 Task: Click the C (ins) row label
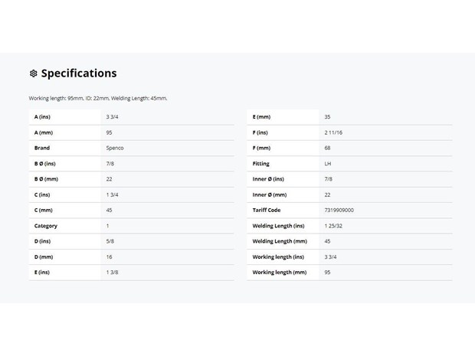pyautogui.click(x=42, y=195)
